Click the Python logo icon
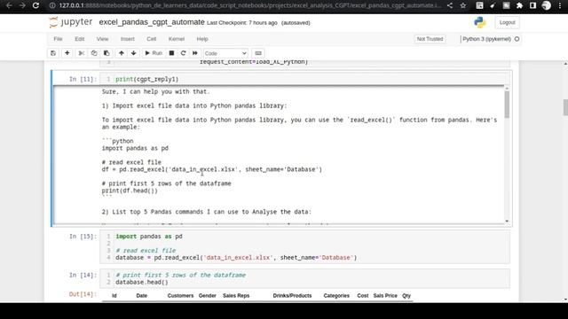 coord(479,22)
